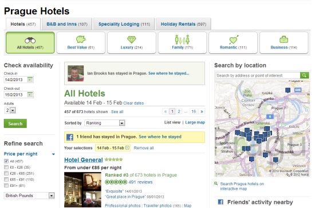Select the Family hotels filter icon
The width and height of the screenshot is (315, 208).
click(182, 43)
